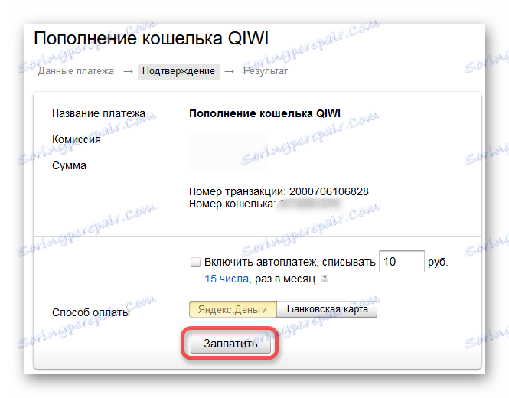Click the Комиссия label
This screenshot has width=509, height=398.
[77, 139]
